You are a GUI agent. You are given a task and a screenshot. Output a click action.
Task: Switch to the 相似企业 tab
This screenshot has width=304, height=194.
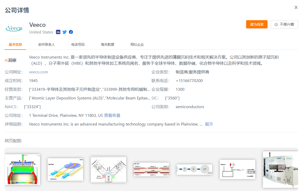137,44
